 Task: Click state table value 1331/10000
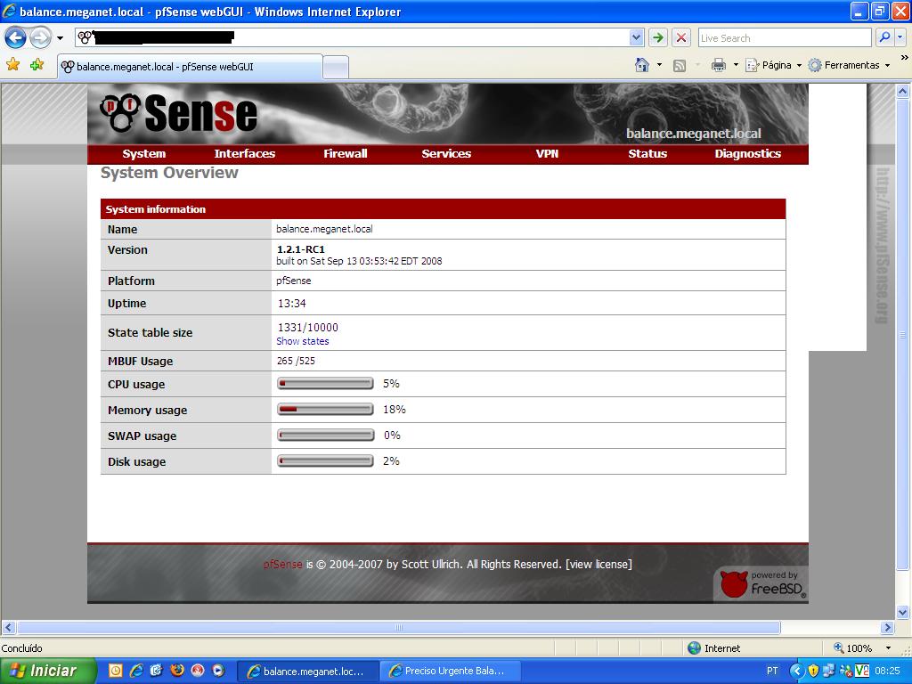307,328
